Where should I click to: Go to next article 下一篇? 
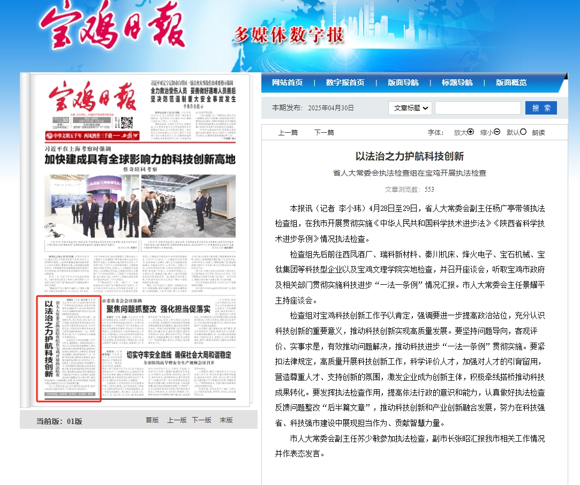click(324, 132)
